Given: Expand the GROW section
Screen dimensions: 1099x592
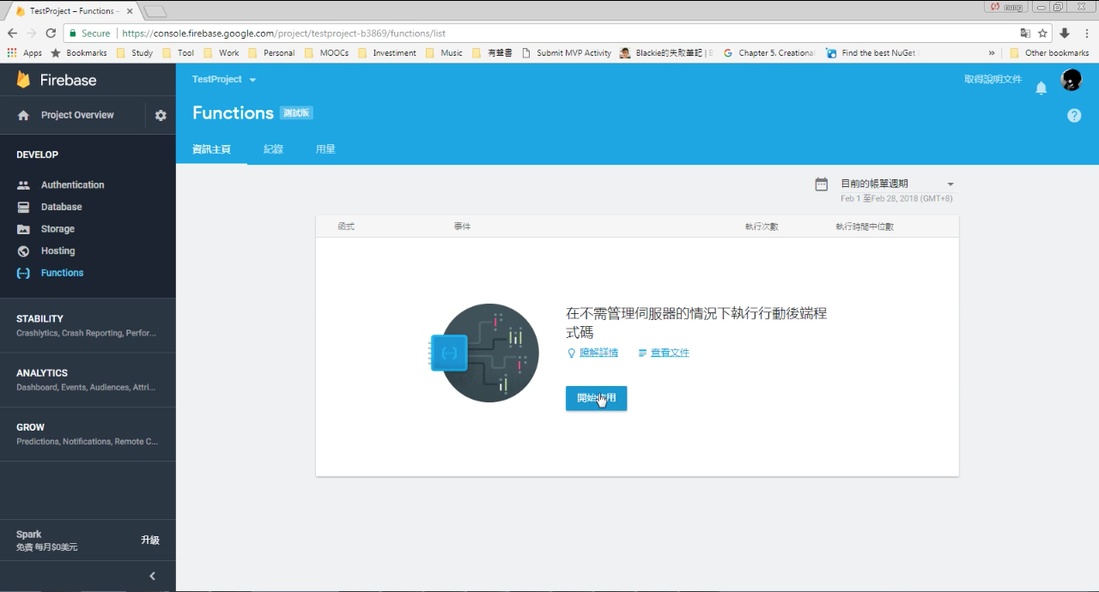Looking at the screenshot, I should click(x=88, y=433).
